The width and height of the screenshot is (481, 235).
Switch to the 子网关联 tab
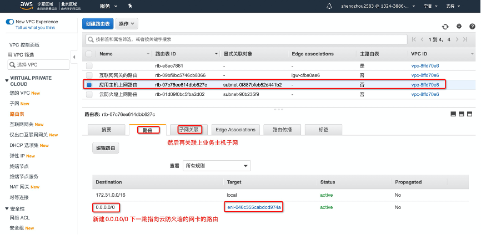point(189,130)
